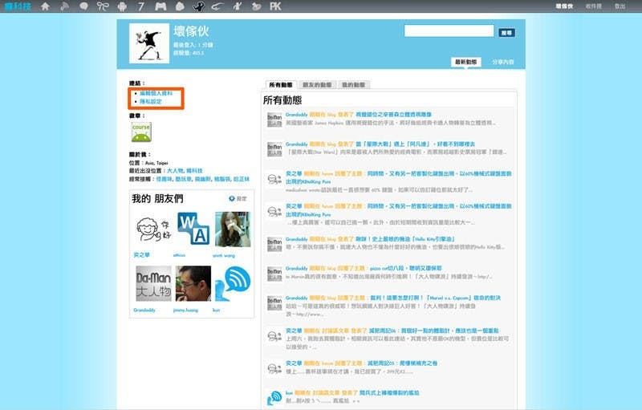
Task: Click 登出 to log out
Action: 620,6
